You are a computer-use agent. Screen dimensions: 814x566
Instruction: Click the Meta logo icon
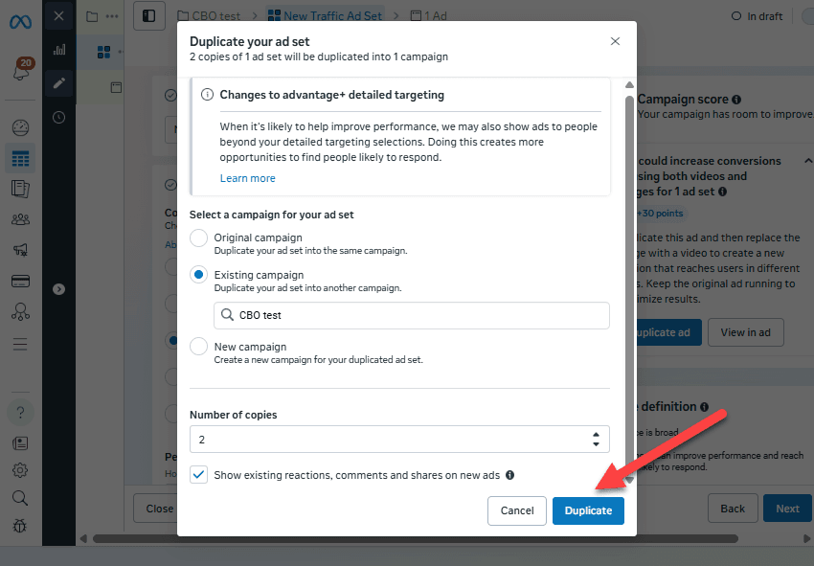(20, 22)
